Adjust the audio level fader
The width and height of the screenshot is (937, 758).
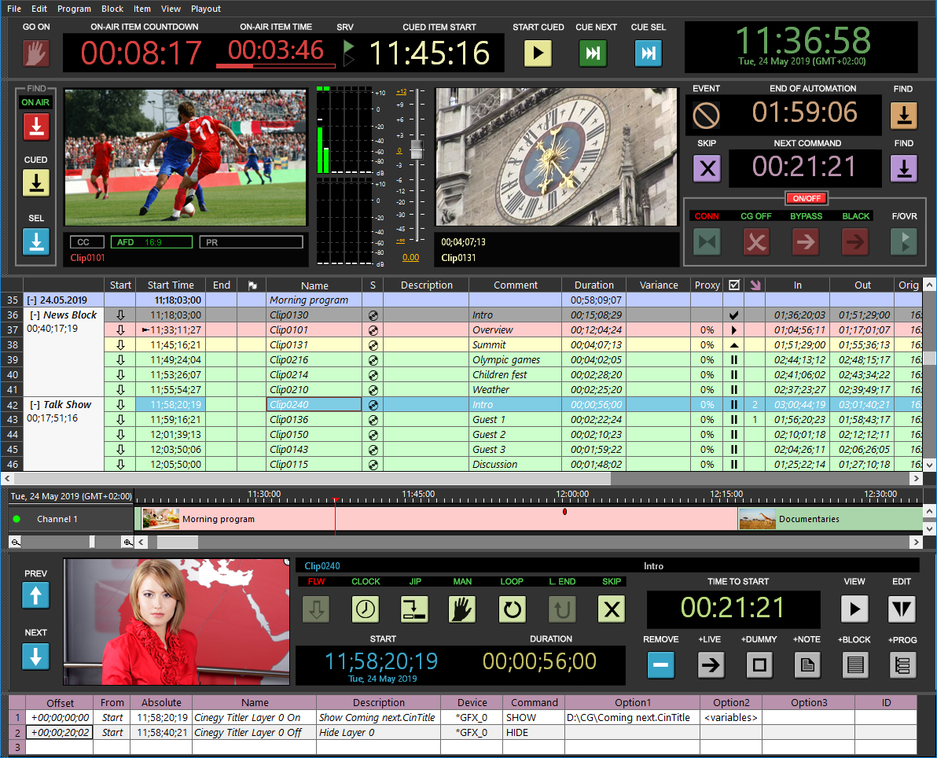coord(417,149)
